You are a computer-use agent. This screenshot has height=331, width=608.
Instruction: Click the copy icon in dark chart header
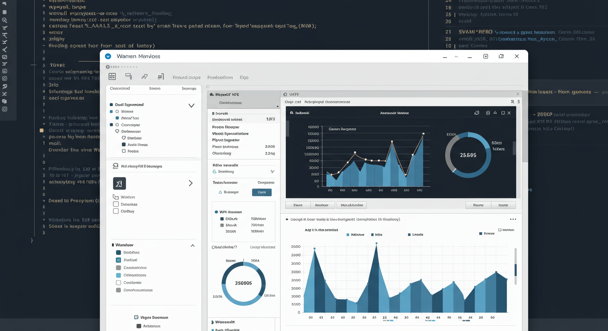(477, 113)
